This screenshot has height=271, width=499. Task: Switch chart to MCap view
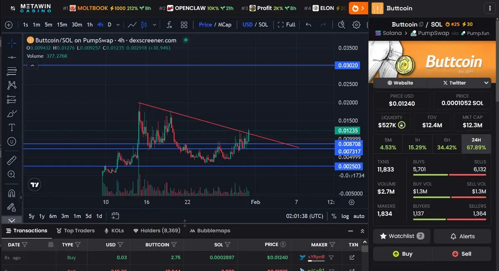click(x=225, y=25)
